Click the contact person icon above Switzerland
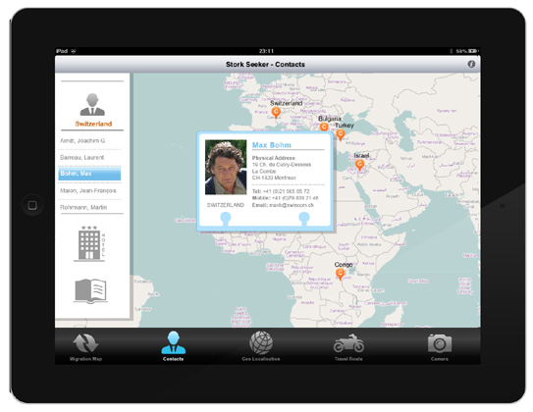This screenshot has height=412, width=533. coord(92,104)
